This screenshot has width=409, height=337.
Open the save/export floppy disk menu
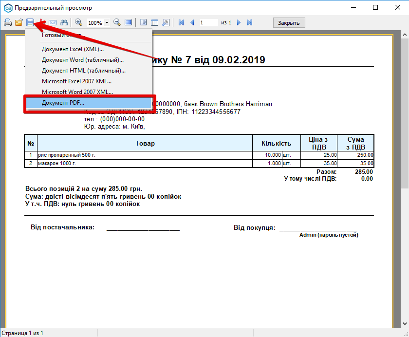pos(30,23)
